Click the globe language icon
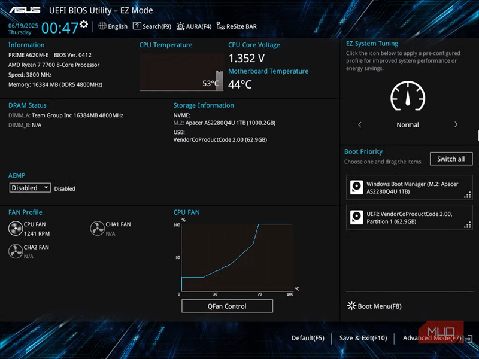 (x=102, y=26)
